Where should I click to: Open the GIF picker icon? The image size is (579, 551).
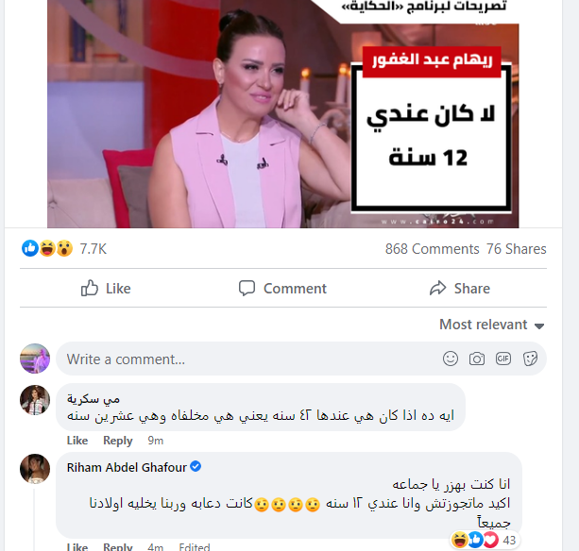coord(503,359)
